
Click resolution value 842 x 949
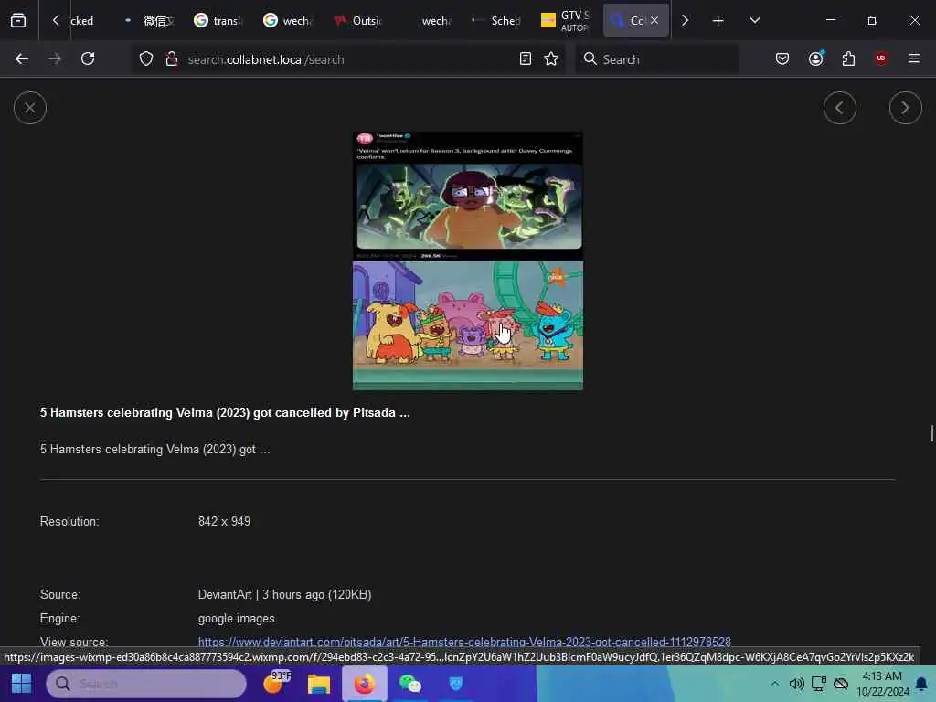click(x=225, y=521)
